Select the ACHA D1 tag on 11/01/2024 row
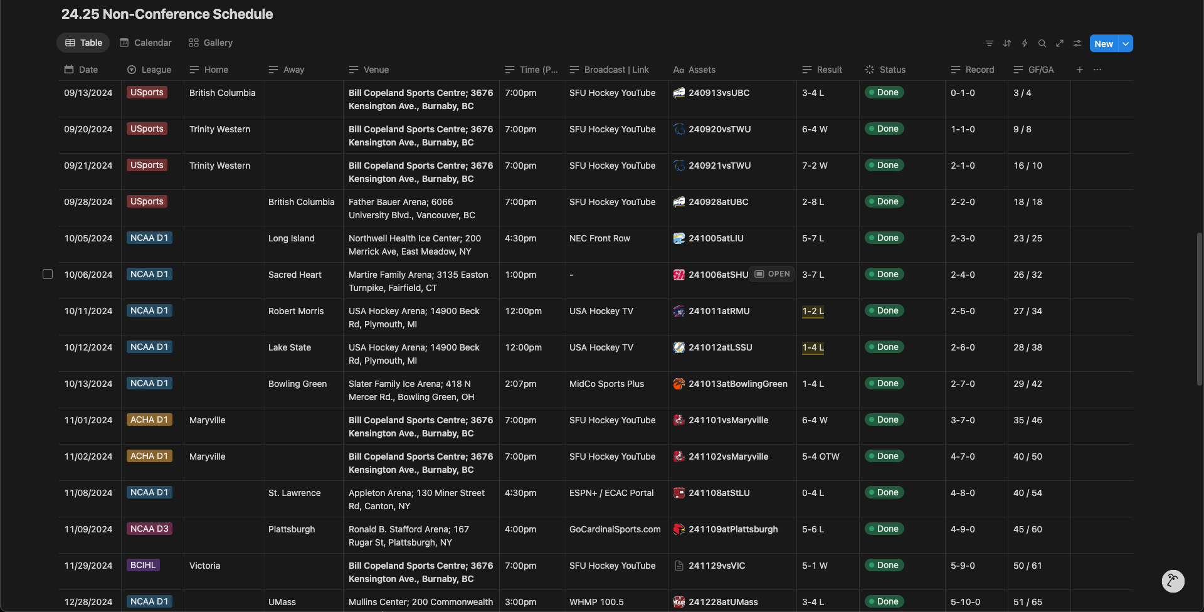This screenshot has width=1204, height=612. point(149,419)
